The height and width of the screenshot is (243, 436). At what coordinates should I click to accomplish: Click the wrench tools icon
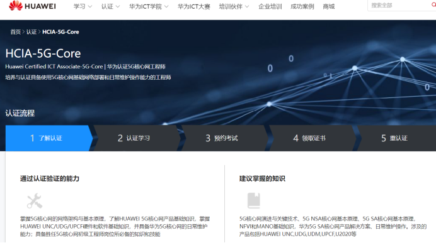pyautogui.click(x=35, y=201)
